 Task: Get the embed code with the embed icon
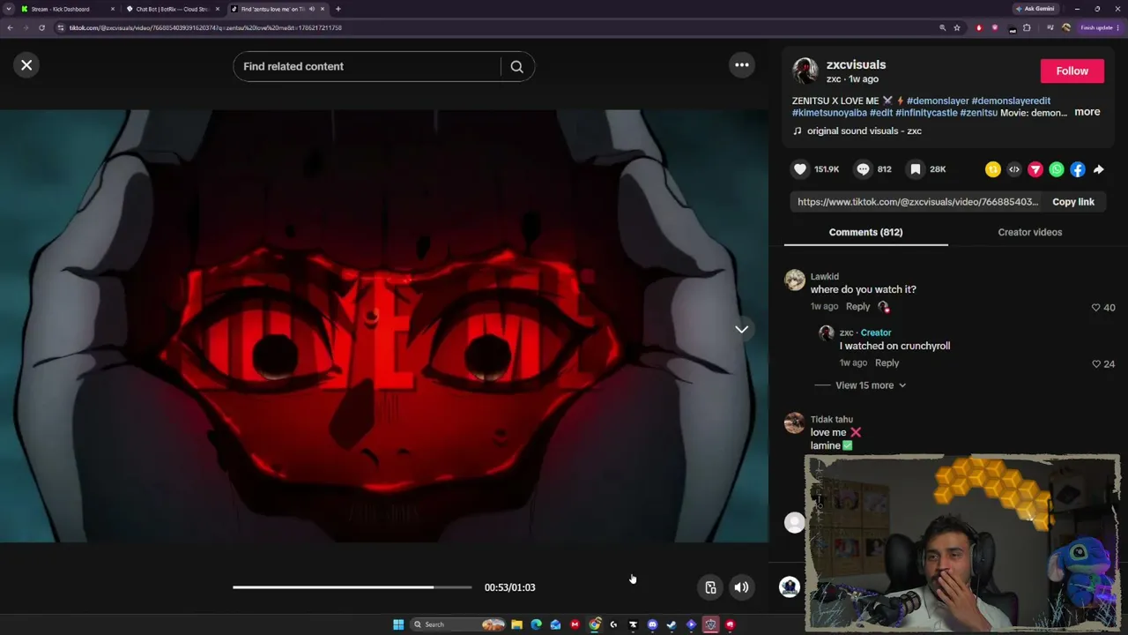(1014, 169)
